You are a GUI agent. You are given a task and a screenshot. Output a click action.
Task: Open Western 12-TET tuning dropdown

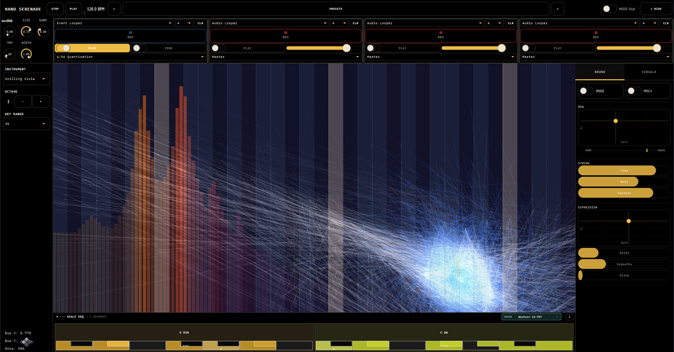(531, 317)
